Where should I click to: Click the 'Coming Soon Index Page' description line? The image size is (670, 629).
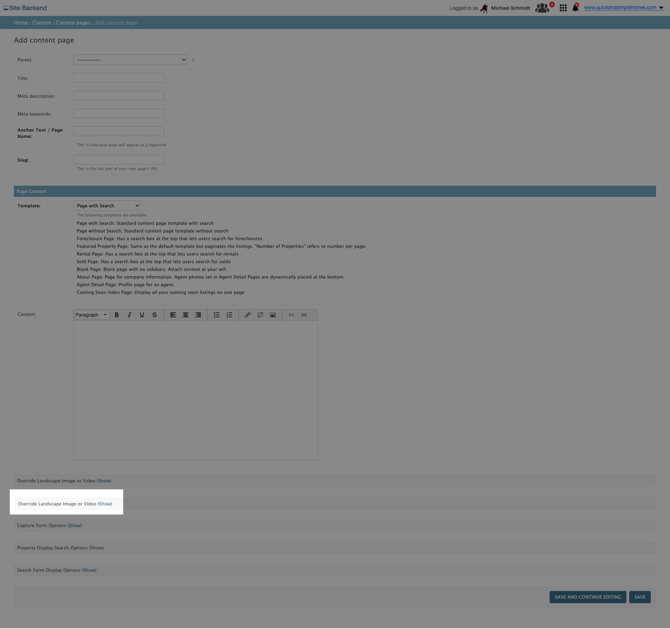tap(161, 293)
